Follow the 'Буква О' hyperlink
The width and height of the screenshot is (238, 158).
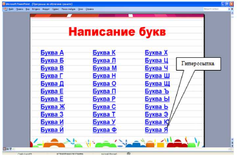pos(105,83)
